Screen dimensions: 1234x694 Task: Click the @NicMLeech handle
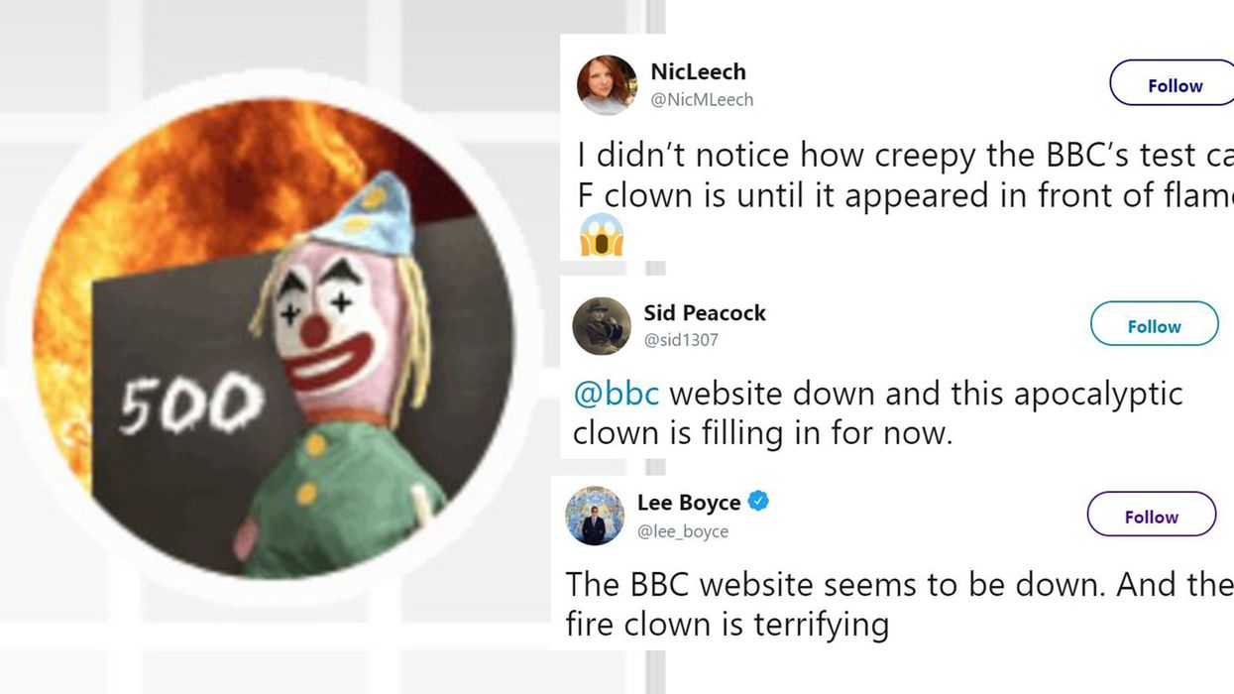[702, 99]
